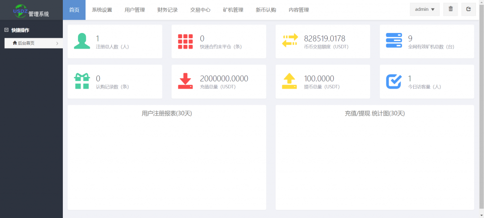Open the 用户管理 menu
The height and width of the screenshot is (218, 484).
(x=135, y=10)
